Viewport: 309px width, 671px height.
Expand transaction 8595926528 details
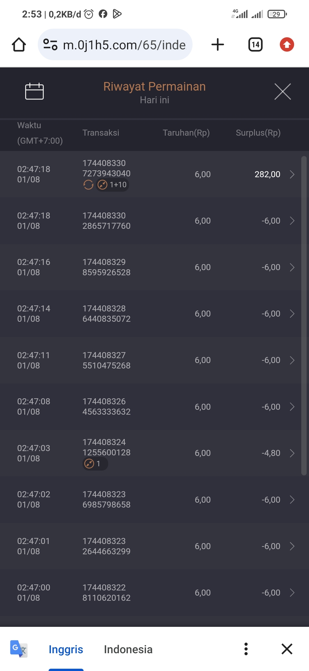tap(292, 267)
